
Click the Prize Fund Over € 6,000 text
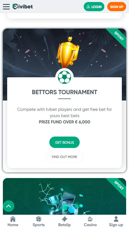tap(64, 122)
